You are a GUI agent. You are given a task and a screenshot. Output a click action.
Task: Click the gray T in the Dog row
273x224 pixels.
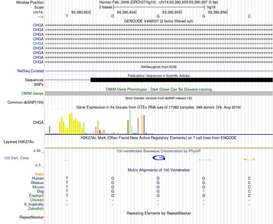pyautogui.click(x=204, y=191)
